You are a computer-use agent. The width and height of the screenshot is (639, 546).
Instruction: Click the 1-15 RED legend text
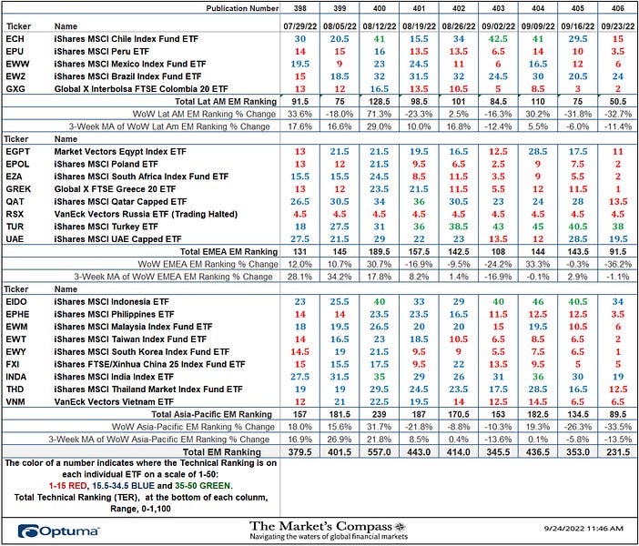click(x=67, y=486)
